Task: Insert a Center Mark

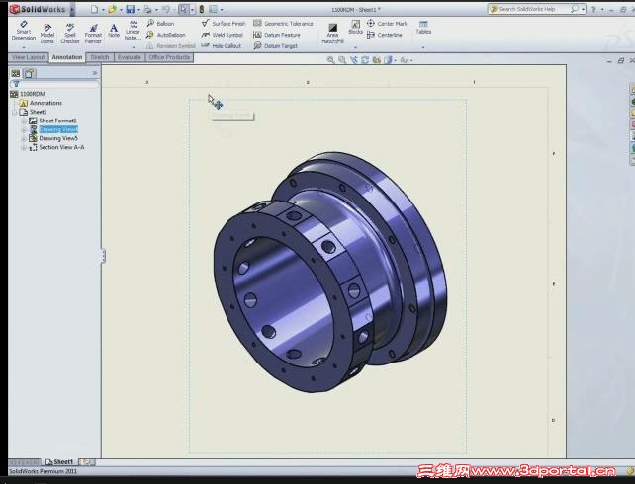Action: pos(387,24)
